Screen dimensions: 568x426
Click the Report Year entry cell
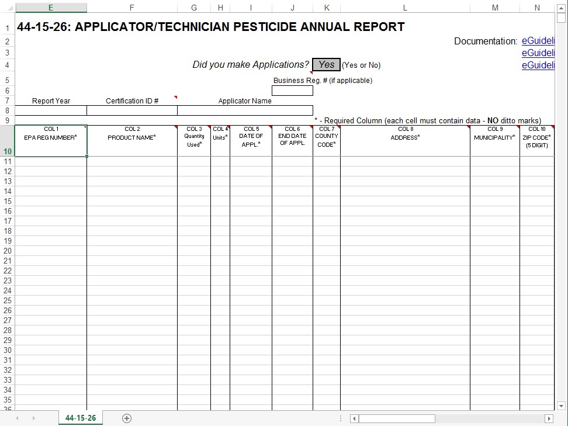51,110
